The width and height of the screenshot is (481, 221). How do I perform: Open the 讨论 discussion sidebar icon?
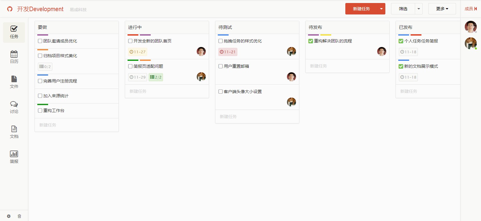(14, 107)
